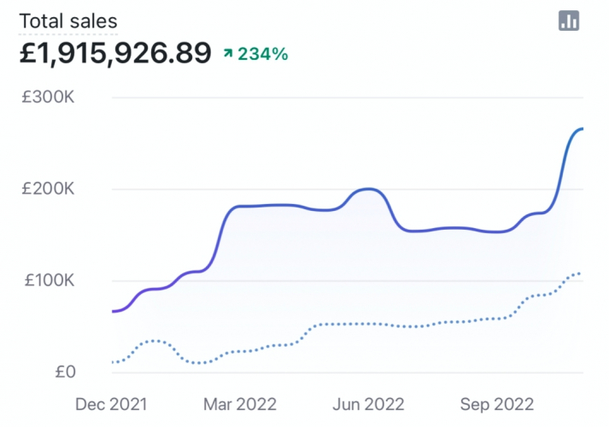Click the solid line's peak at far right
609x427 pixels.
pyautogui.click(x=579, y=129)
